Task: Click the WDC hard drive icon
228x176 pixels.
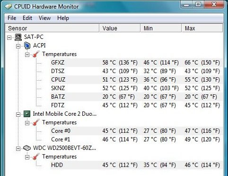Action: (27, 148)
